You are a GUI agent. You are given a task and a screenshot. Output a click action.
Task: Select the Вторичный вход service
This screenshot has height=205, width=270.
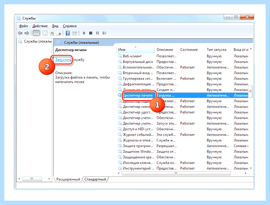(x=183, y=73)
